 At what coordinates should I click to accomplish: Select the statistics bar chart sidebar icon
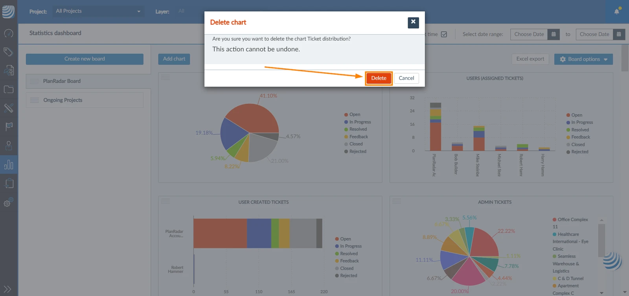pyautogui.click(x=9, y=164)
